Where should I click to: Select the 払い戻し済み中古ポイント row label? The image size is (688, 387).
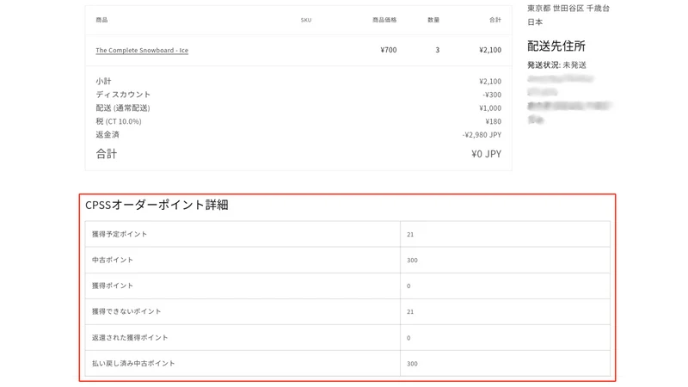pos(133,363)
